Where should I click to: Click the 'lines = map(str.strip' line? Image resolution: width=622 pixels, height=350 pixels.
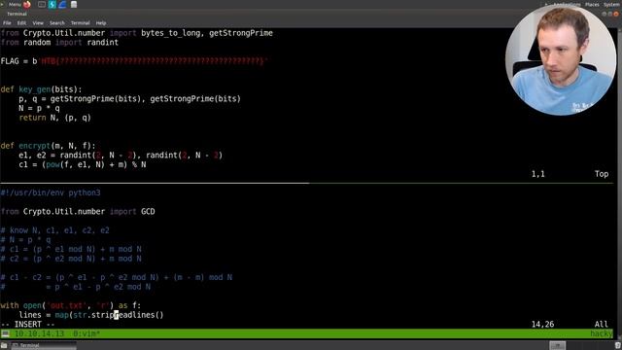point(91,315)
